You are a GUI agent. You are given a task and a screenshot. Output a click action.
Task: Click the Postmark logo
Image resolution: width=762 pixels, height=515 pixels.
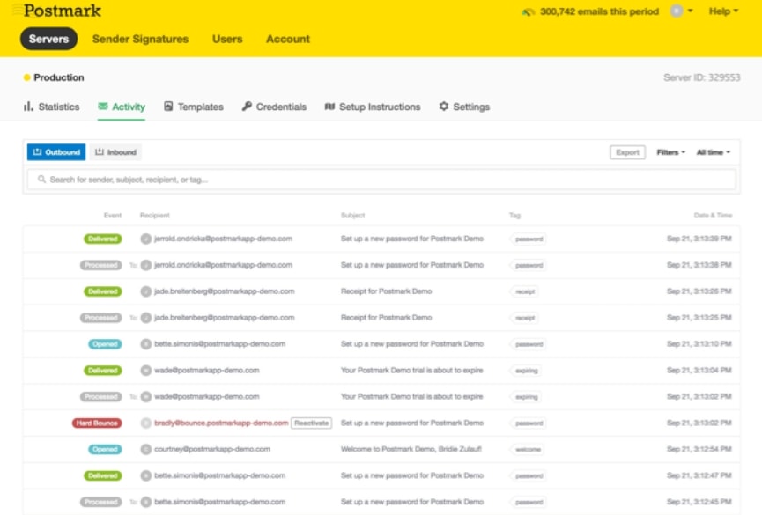pos(57,11)
